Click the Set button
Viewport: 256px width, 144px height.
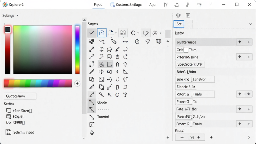(179, 24)
